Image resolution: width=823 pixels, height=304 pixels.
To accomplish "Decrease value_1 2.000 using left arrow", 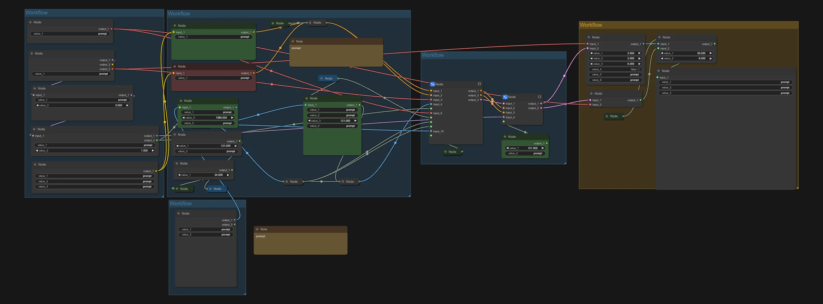I will pos(591,53).
